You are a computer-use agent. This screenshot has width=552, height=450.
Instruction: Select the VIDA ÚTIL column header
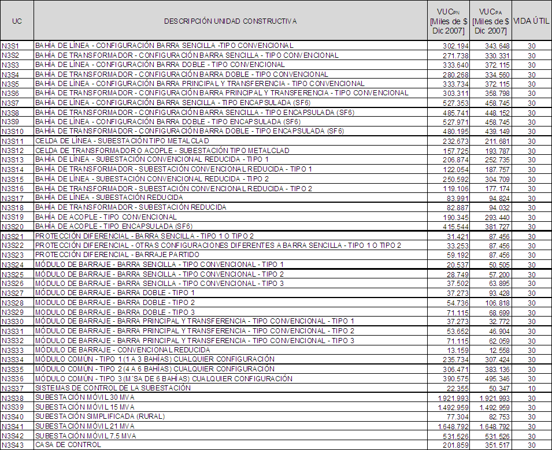point(531,21)
